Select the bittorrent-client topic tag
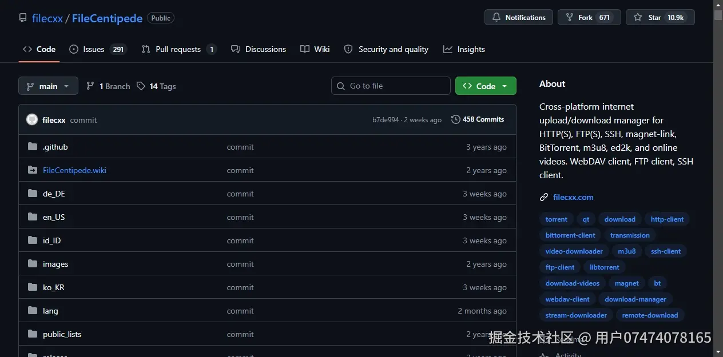The width and height of the screenshot is (723, 357). point(570,235)
